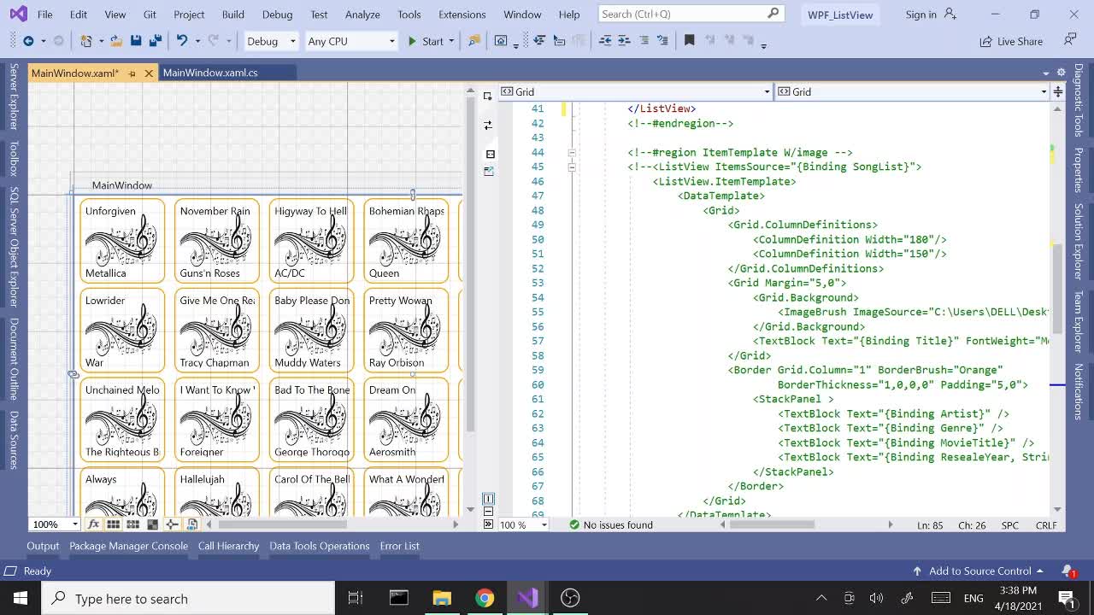Collapse the XAML pane with chevron icon
1094x615 pixels.
pyautogui.click(x=488, y=524)
